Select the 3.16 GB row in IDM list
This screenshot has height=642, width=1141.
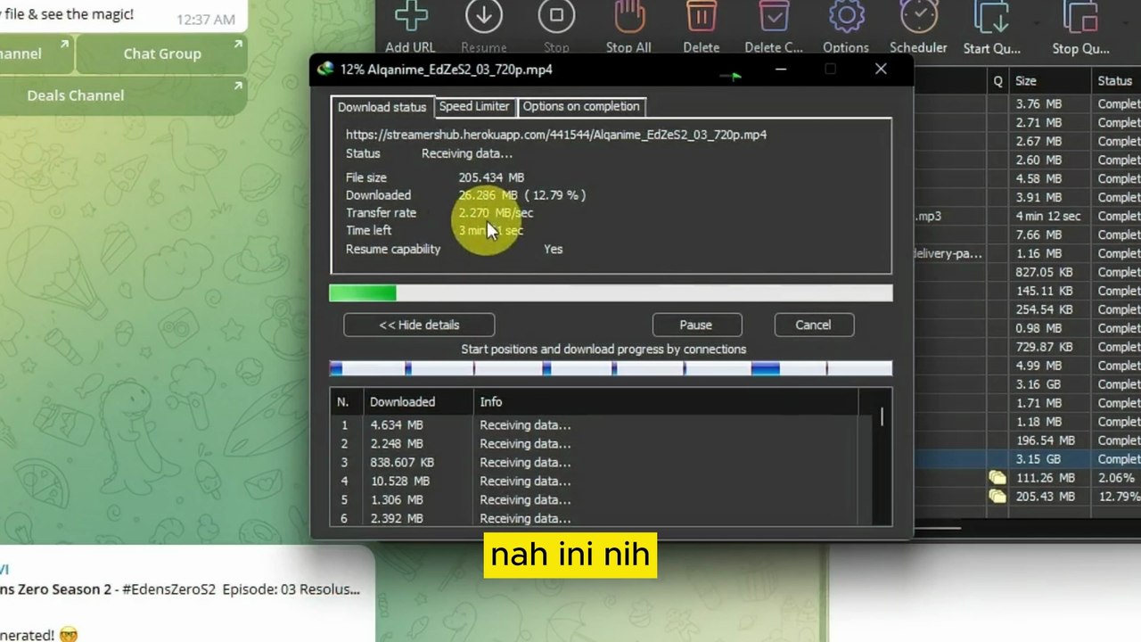click(1029, 385)
